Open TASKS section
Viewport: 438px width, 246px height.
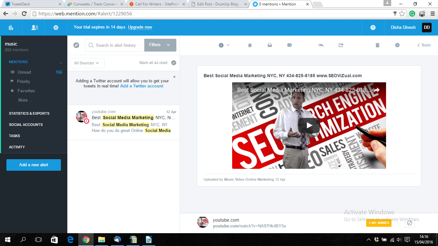click(14, 136)
